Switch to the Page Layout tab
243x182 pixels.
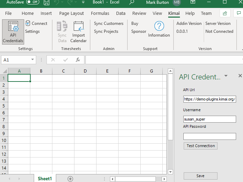click(x=71, y=13)
